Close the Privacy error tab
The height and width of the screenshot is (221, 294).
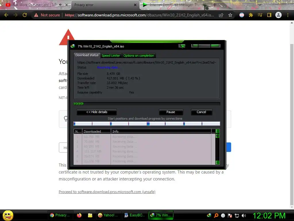tap(135, 5)
